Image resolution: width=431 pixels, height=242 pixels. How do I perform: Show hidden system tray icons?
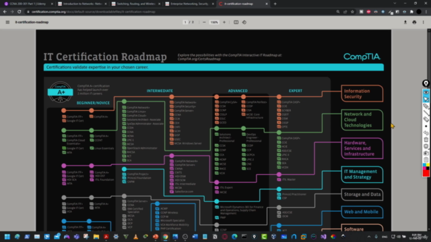click(x=369, y=237)
